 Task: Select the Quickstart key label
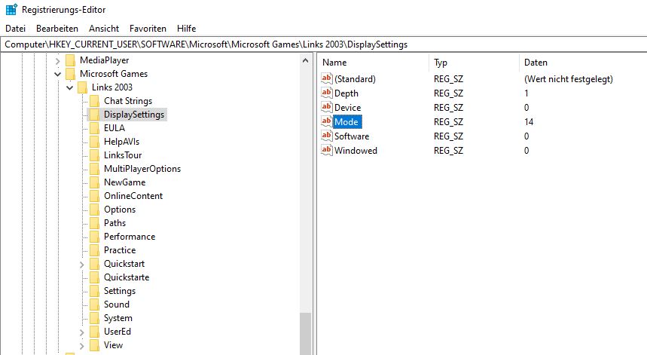point(124,264)
